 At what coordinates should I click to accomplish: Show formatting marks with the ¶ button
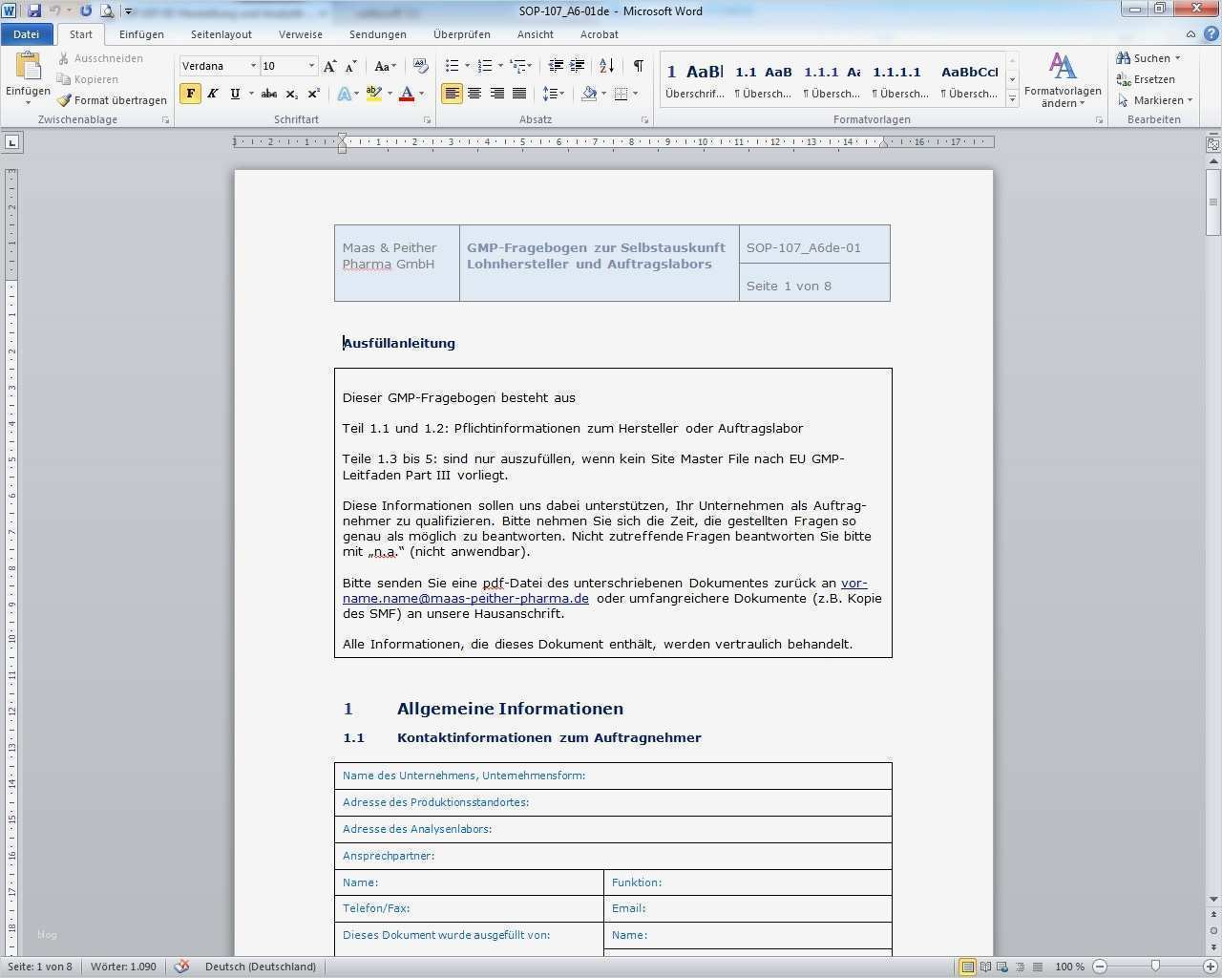click(x=638, y=65)
